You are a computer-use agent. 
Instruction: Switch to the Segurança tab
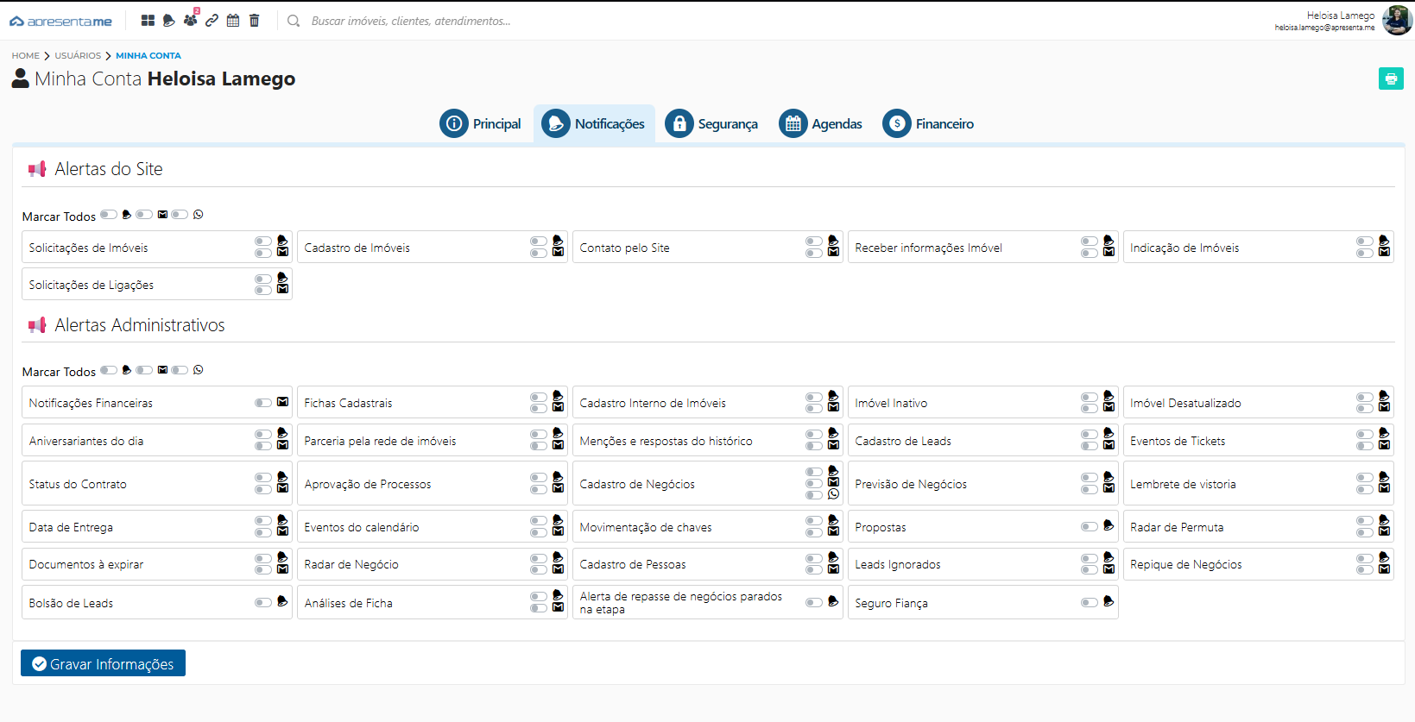point(711,123)
